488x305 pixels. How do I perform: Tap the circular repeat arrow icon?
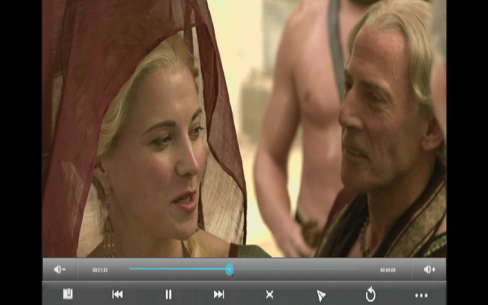pyautogui.click(x=371, y=294)
